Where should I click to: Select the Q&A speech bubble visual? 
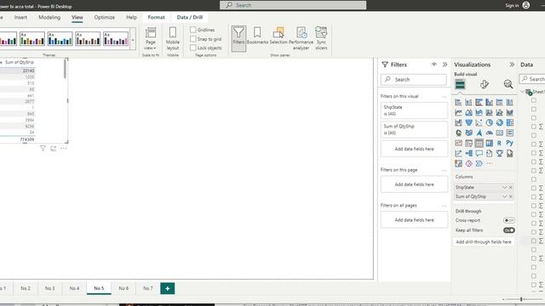[x=479, y=153]
